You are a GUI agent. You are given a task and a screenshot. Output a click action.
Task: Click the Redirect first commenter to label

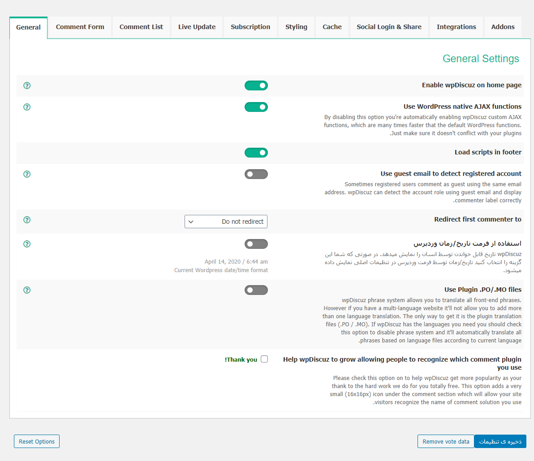pos(478,219)
